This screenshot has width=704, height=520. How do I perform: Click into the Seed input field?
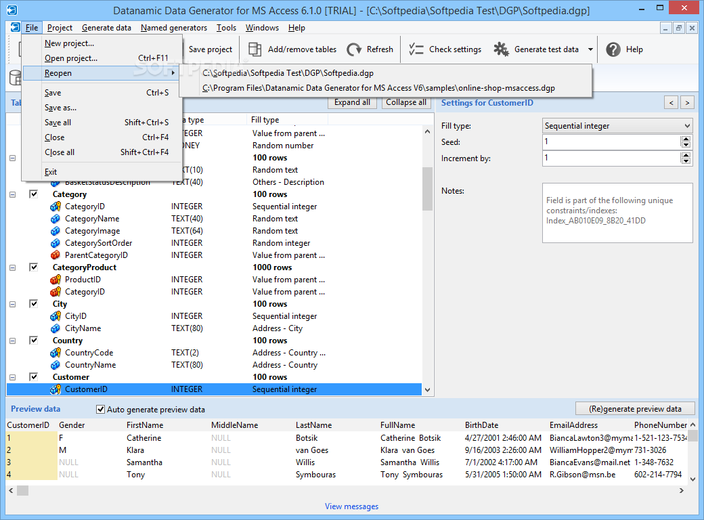click(x=611, y=142)
